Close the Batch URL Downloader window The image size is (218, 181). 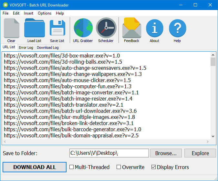(x=210, y=5)
